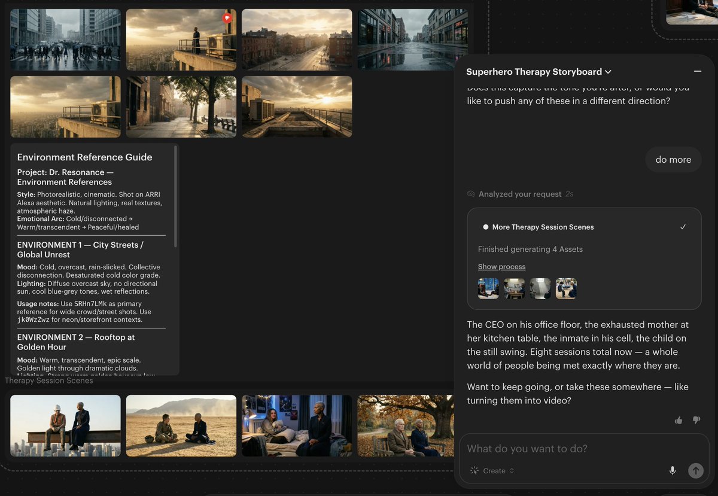718x496 pixels.
Task: Click the thumbs down feedback icon
Action: tap(696, 420)
